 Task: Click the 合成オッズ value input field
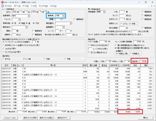122,19
